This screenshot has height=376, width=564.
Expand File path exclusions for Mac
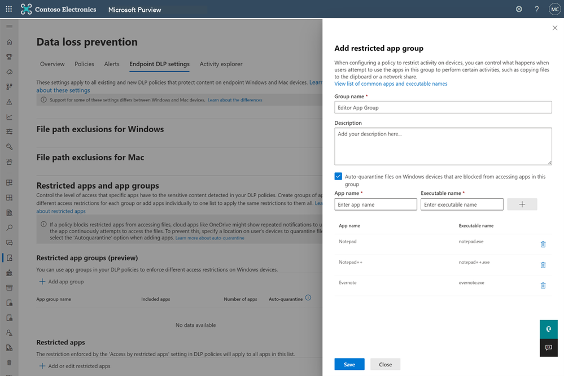(90, 158)
